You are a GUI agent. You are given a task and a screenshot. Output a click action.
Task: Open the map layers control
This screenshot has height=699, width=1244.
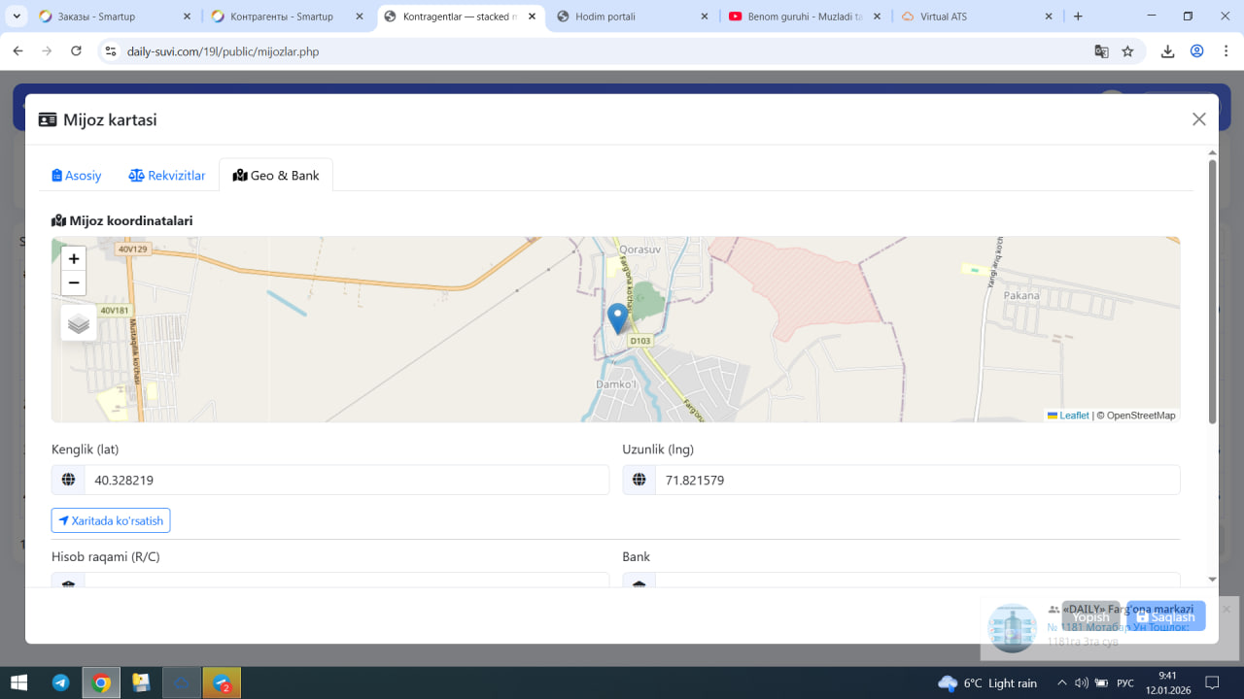[79, 323]
